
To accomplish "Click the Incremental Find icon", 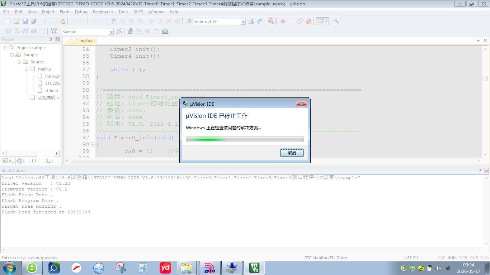I will coord(260,21).
